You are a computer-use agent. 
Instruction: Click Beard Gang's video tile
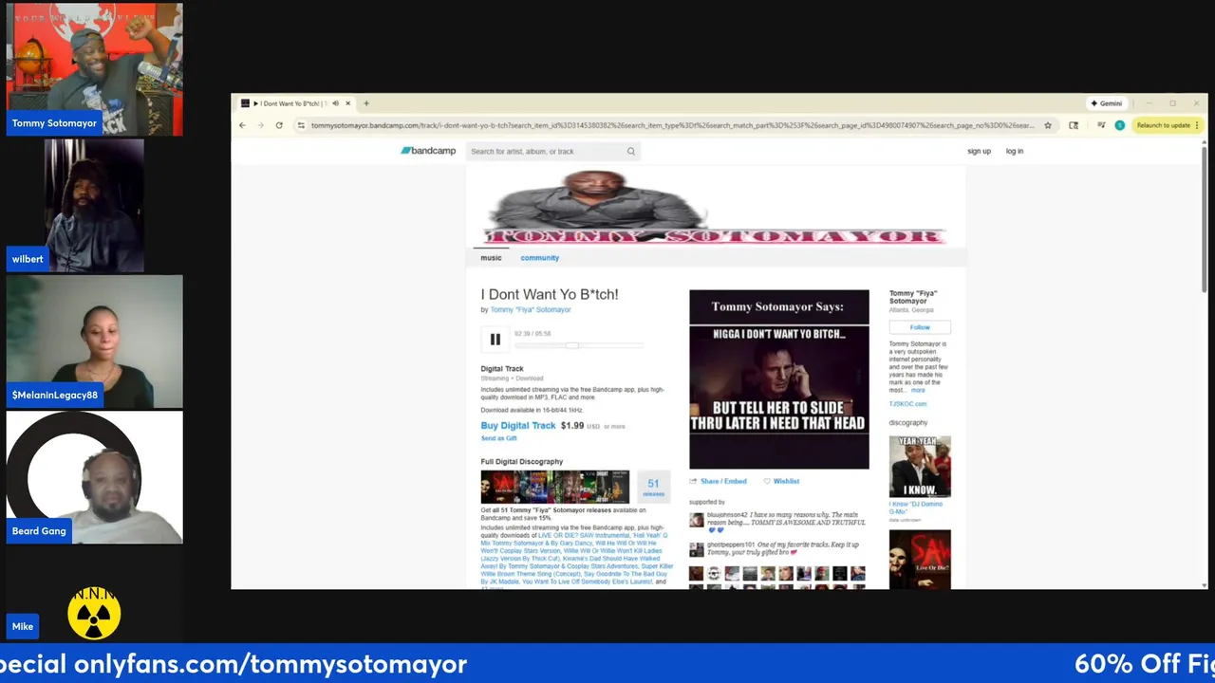coord(94,477)
